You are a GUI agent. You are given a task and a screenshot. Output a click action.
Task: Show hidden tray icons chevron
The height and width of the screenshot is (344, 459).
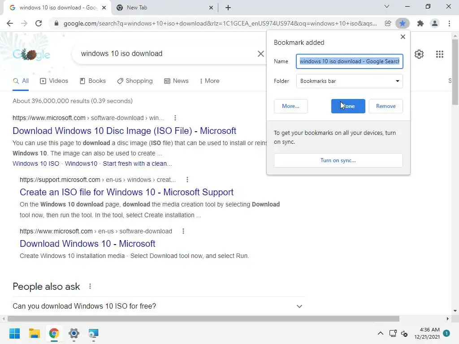point(380,333)
